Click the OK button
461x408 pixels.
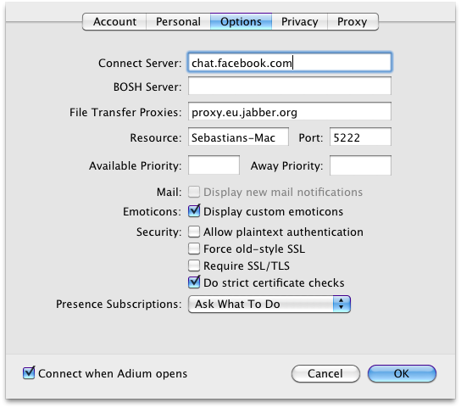pyautogui.click(x=402, y=373)
